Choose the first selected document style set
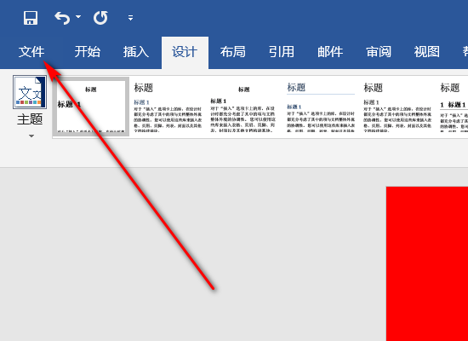Screen dimensions: 468x341 point(91,107)
